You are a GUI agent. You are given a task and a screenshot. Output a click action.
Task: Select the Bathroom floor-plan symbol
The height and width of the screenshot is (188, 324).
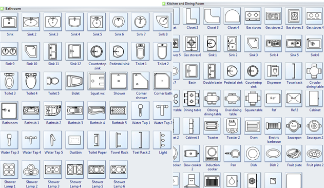pyautogui.click(x=9, y=110)
